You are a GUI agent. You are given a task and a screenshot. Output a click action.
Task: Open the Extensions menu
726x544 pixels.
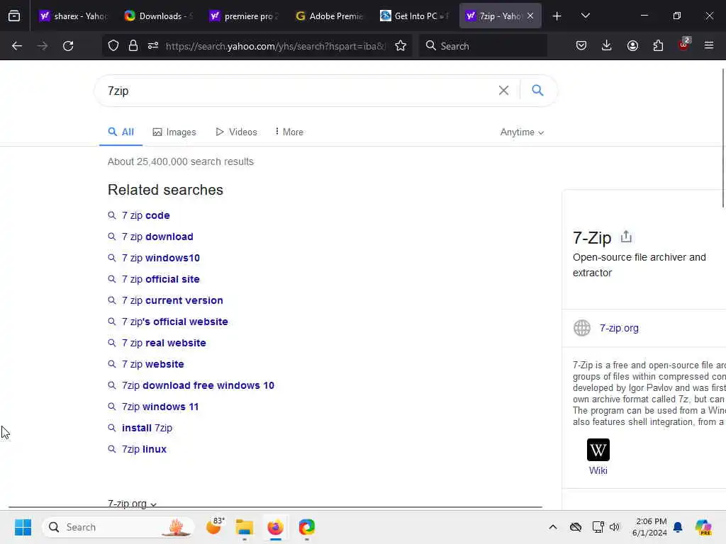pos(658,46)
